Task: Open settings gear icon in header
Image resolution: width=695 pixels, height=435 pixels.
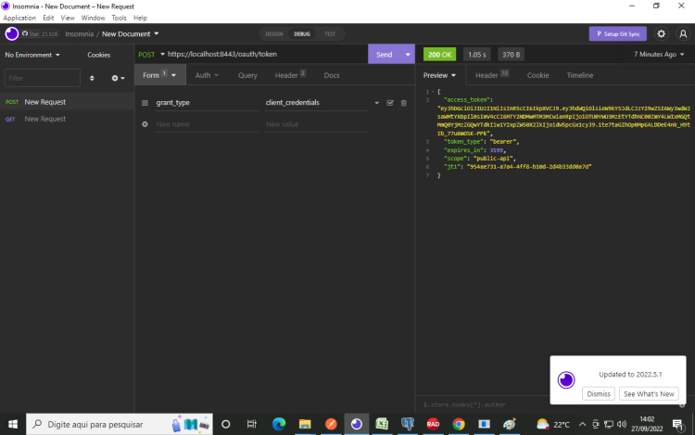Action: (661, 33)
